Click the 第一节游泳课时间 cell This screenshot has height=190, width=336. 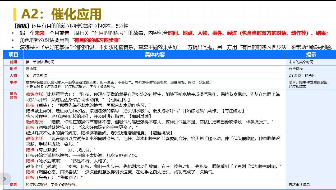pyautogui.click(x=40, y=62)
